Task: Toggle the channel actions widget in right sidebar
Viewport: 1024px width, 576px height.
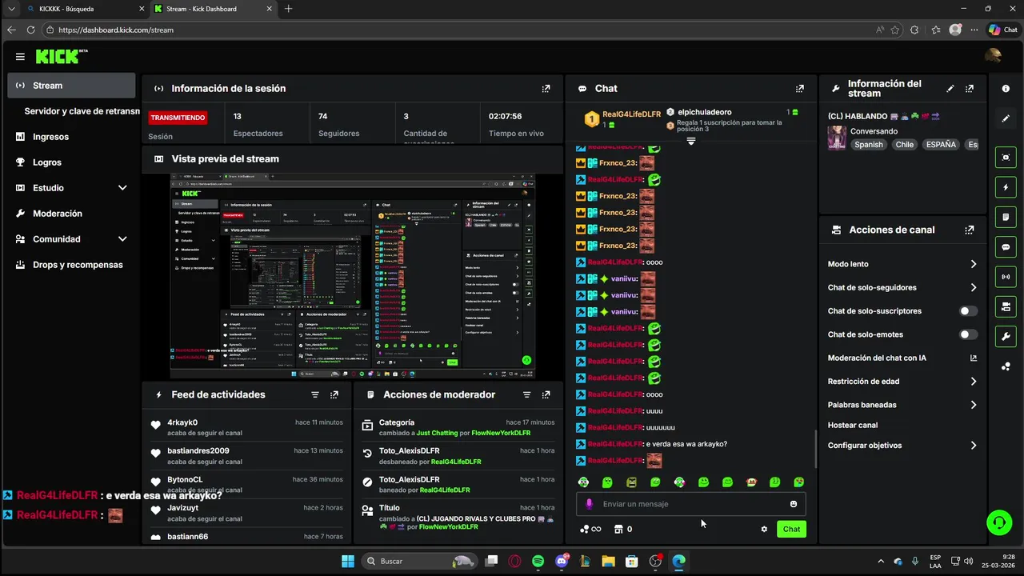Action: click(1006, 306)
